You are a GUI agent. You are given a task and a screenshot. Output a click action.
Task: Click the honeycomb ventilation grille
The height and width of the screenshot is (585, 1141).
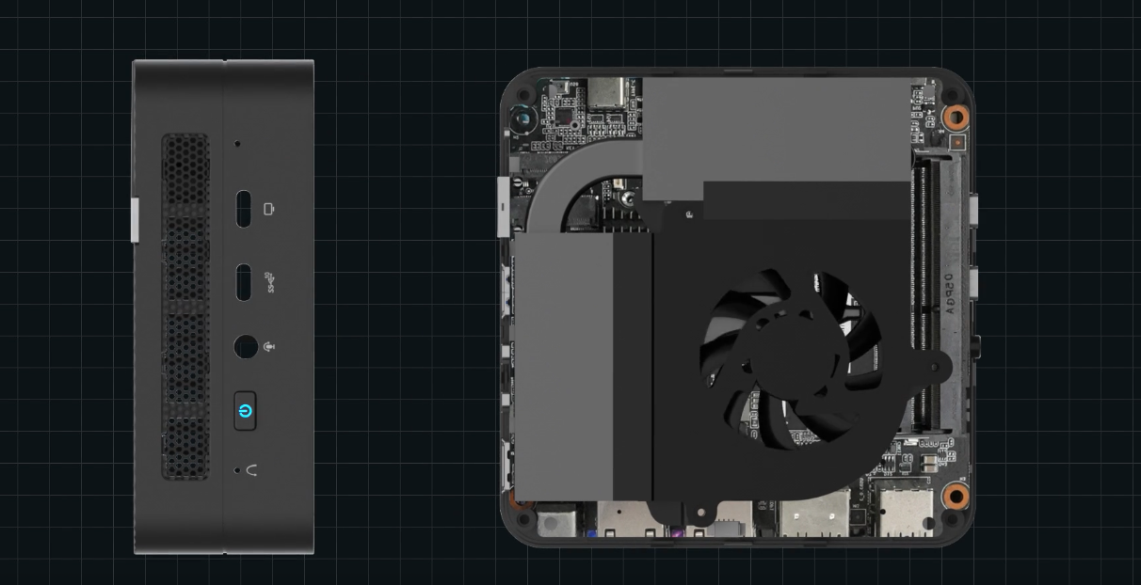(x=185, y=306)
